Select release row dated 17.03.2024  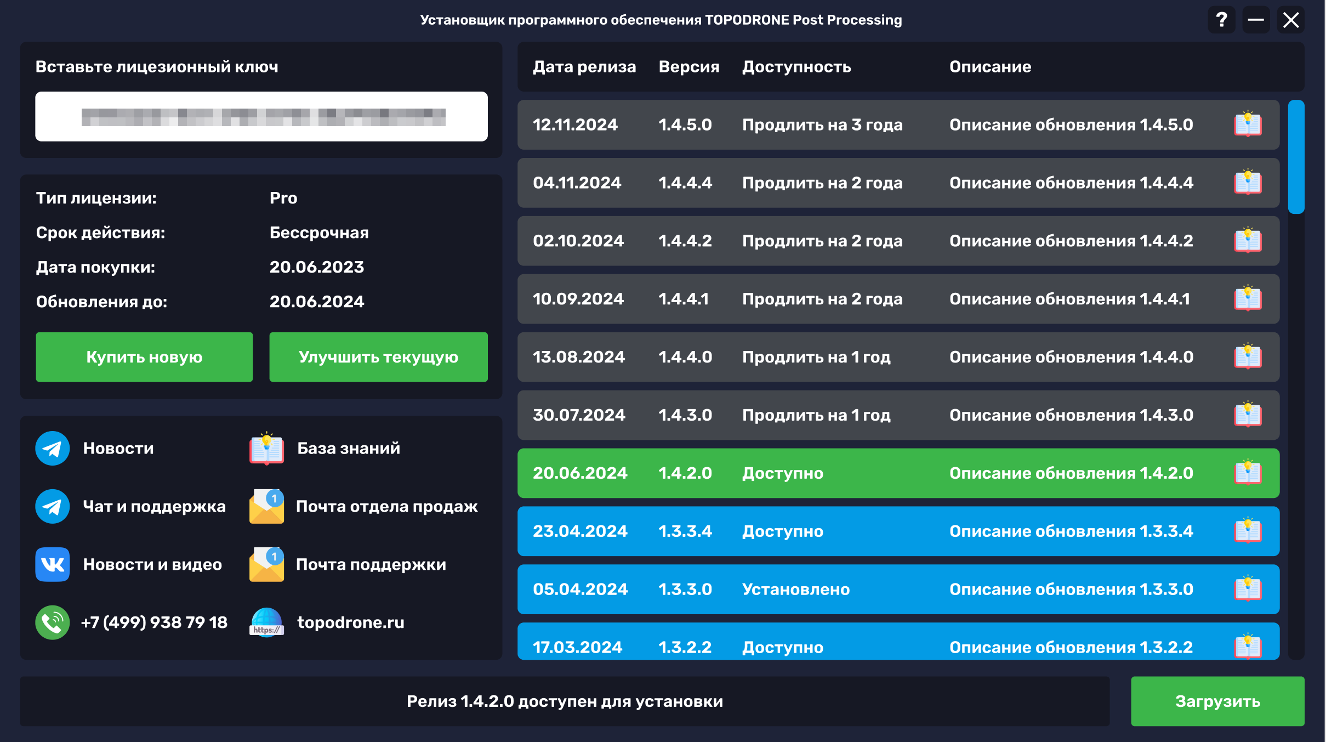(x=898, y=641)
